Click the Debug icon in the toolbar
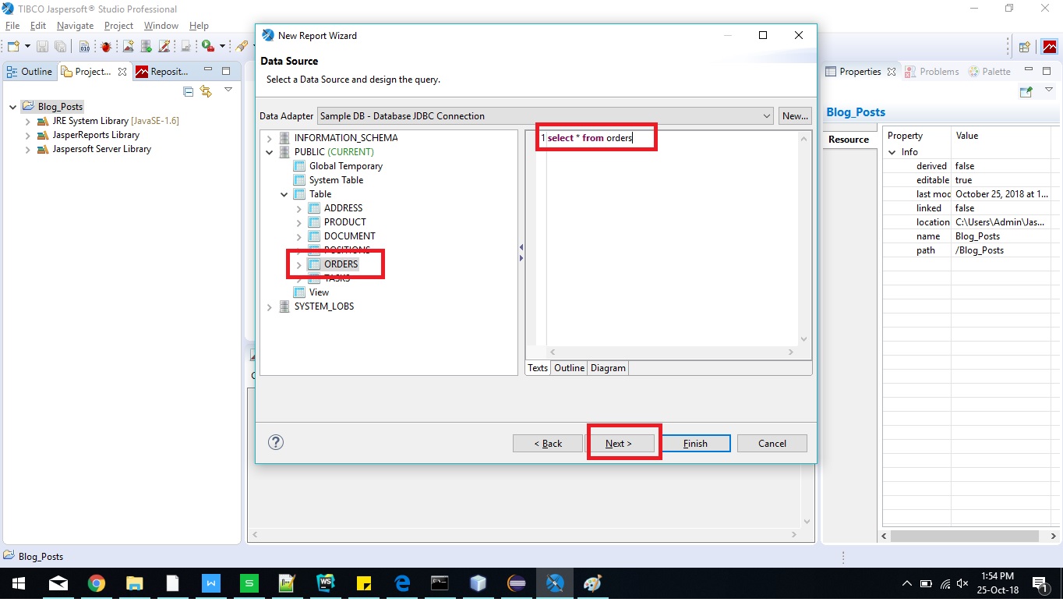Screen dimensions: 1063x602 click(106, 46)
